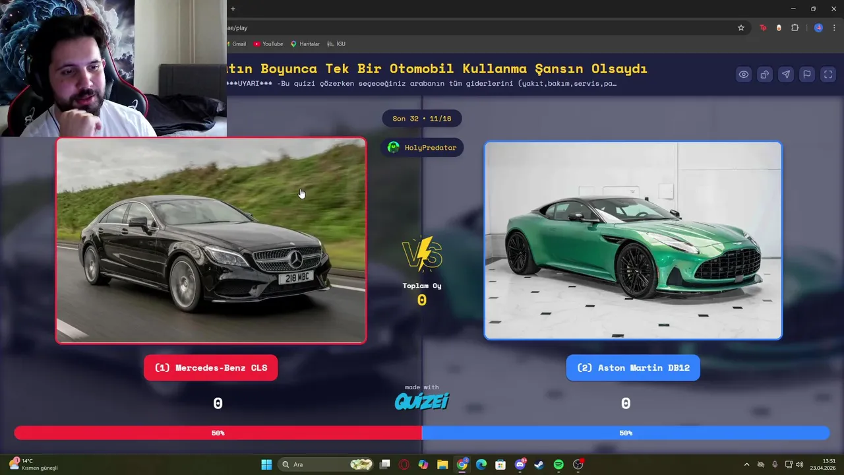Click the UYARI warning description text
This screenshot has height=475, width=844.
coord(422,84)
